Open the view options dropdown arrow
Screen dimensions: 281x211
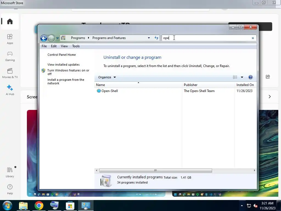[x=242, y=77]
